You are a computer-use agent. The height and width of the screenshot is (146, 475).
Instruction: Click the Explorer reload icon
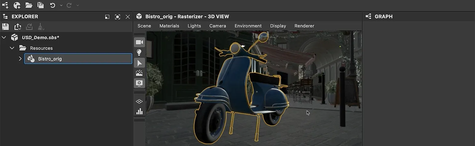pyautogui.click(x=29, y=27)
